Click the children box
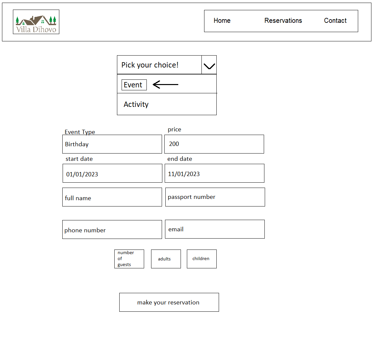This screenshot has width=387, height=364. point(202,259)
